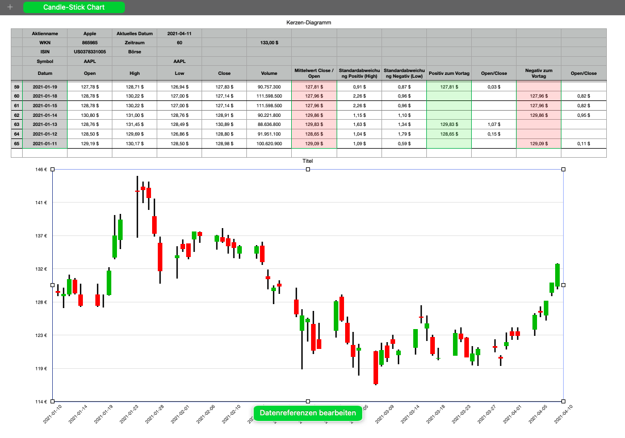Click the chart's right-middle resize handle
This screenshot has width=625, height=438.
point(563,285)
